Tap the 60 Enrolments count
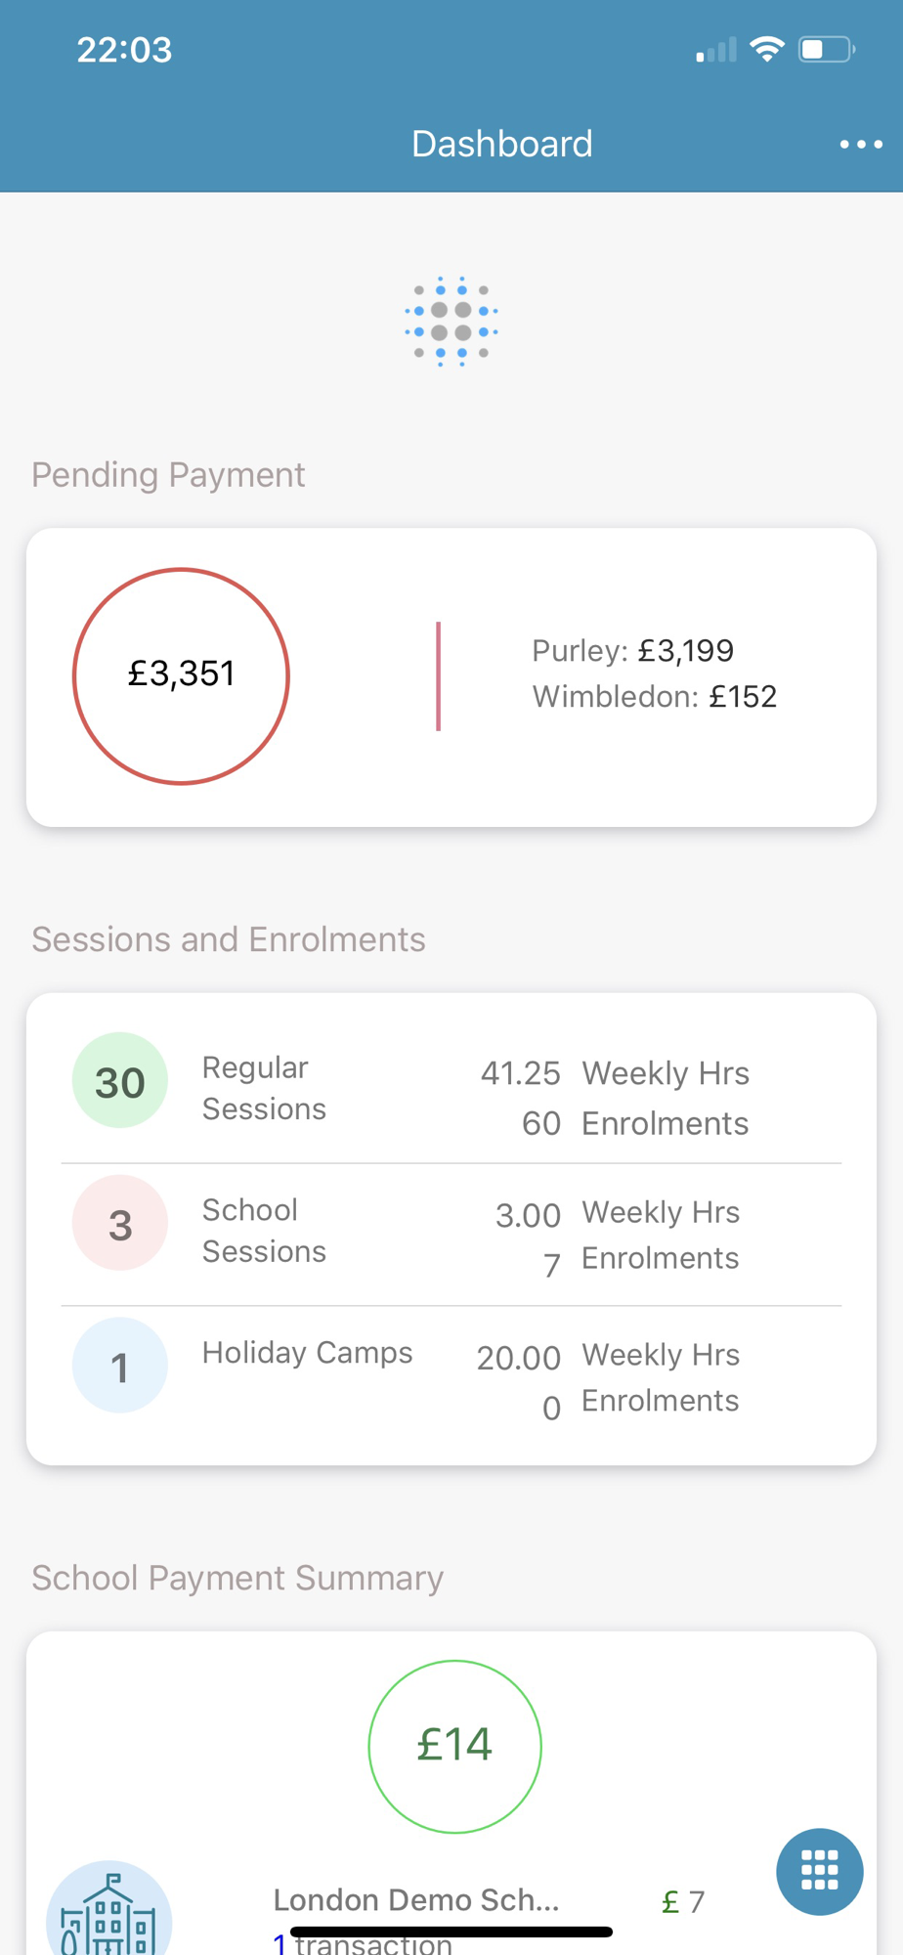 pos(635,1123)
